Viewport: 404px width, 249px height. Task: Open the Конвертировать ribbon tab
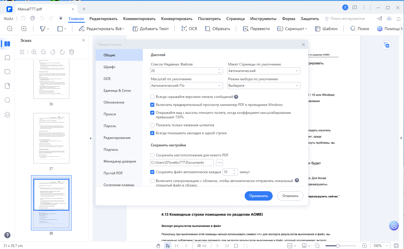[x=177, y=19]
